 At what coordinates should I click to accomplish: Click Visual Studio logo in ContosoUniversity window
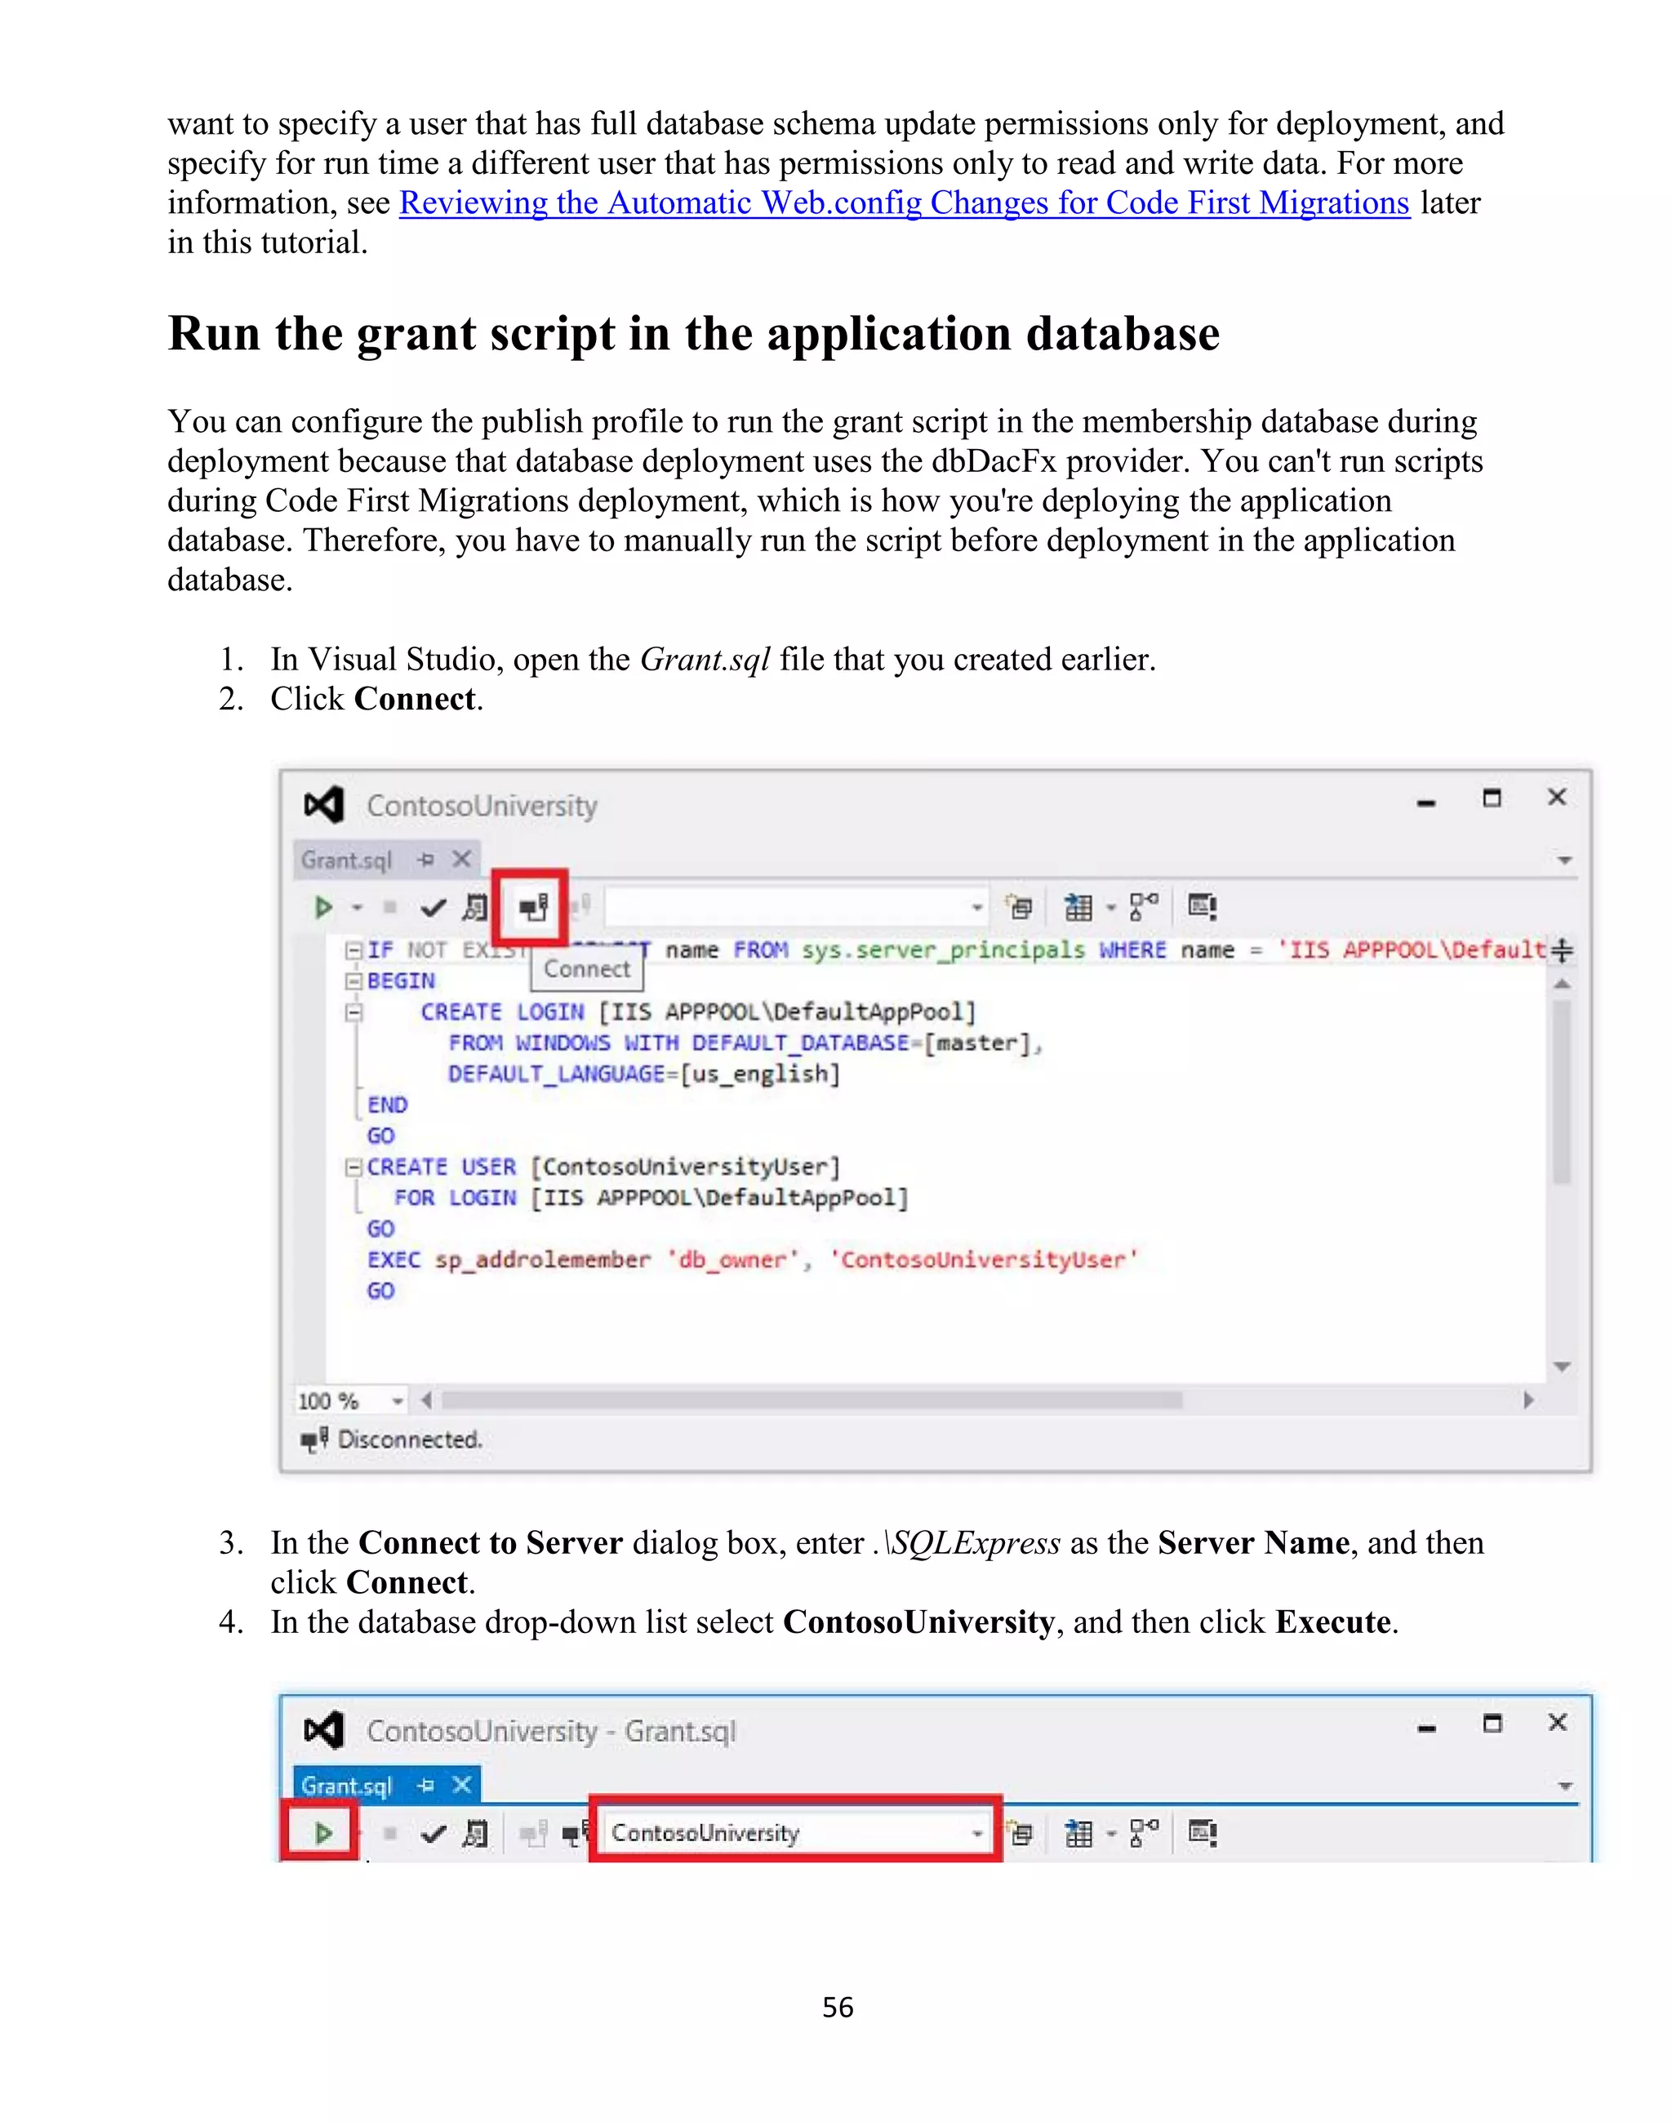pyautogui.click(x=324, y=806)
